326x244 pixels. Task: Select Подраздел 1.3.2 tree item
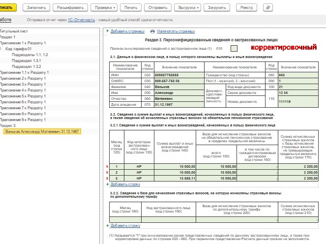coord(26,66)
